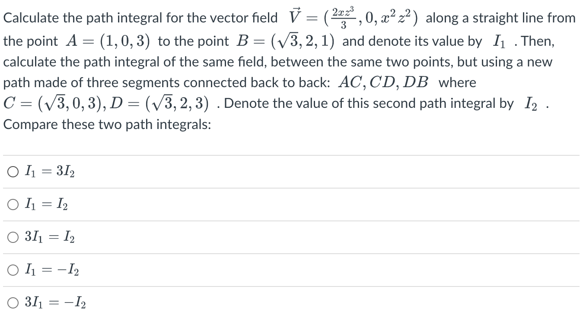This screenshot has width=583, height=321.
Task: Select the radio button for 3I₁ = −I₂
Action: coord(13,302)
